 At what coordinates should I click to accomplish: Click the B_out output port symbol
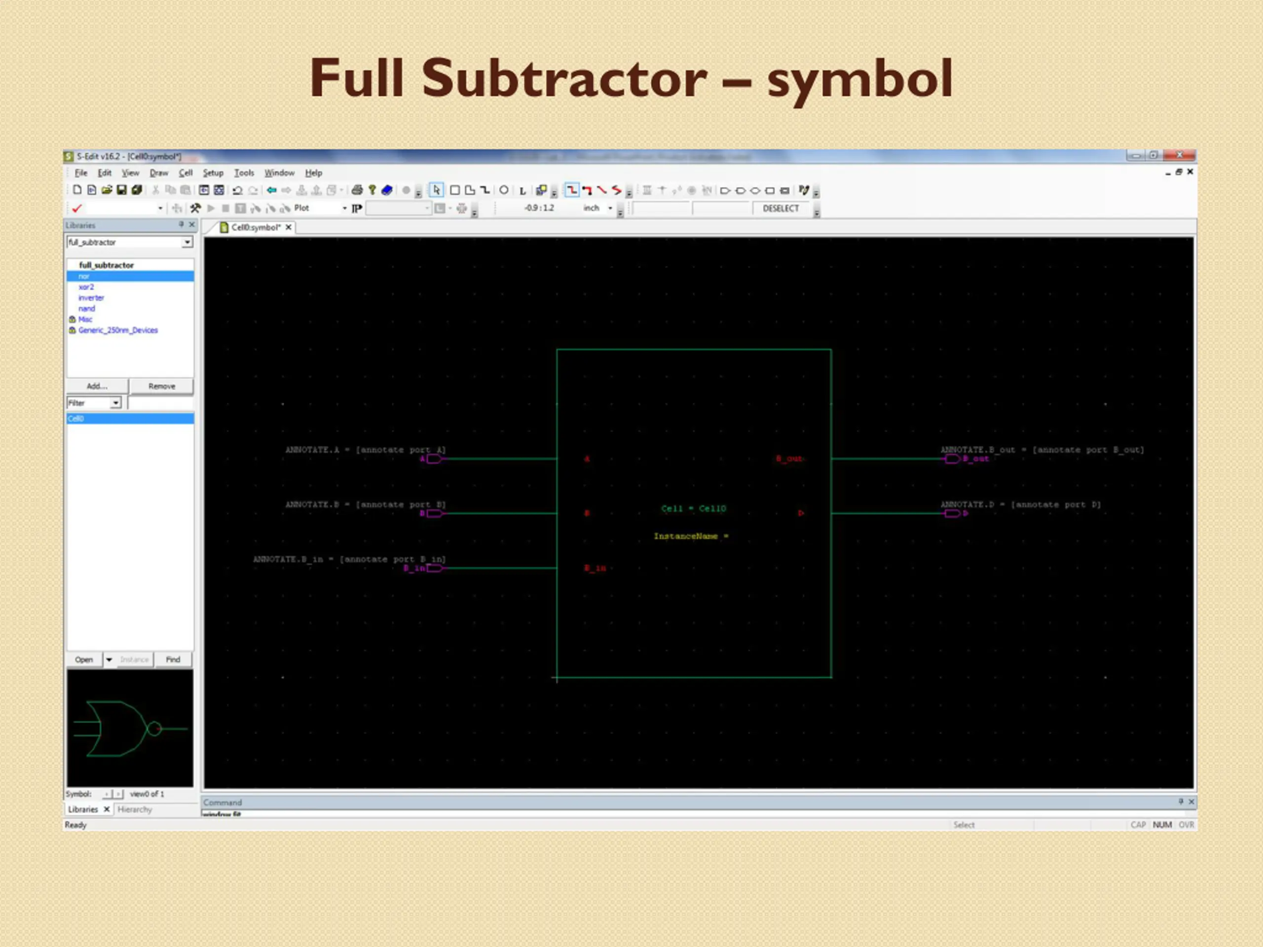pyautogui.click(x=952, y=459)
